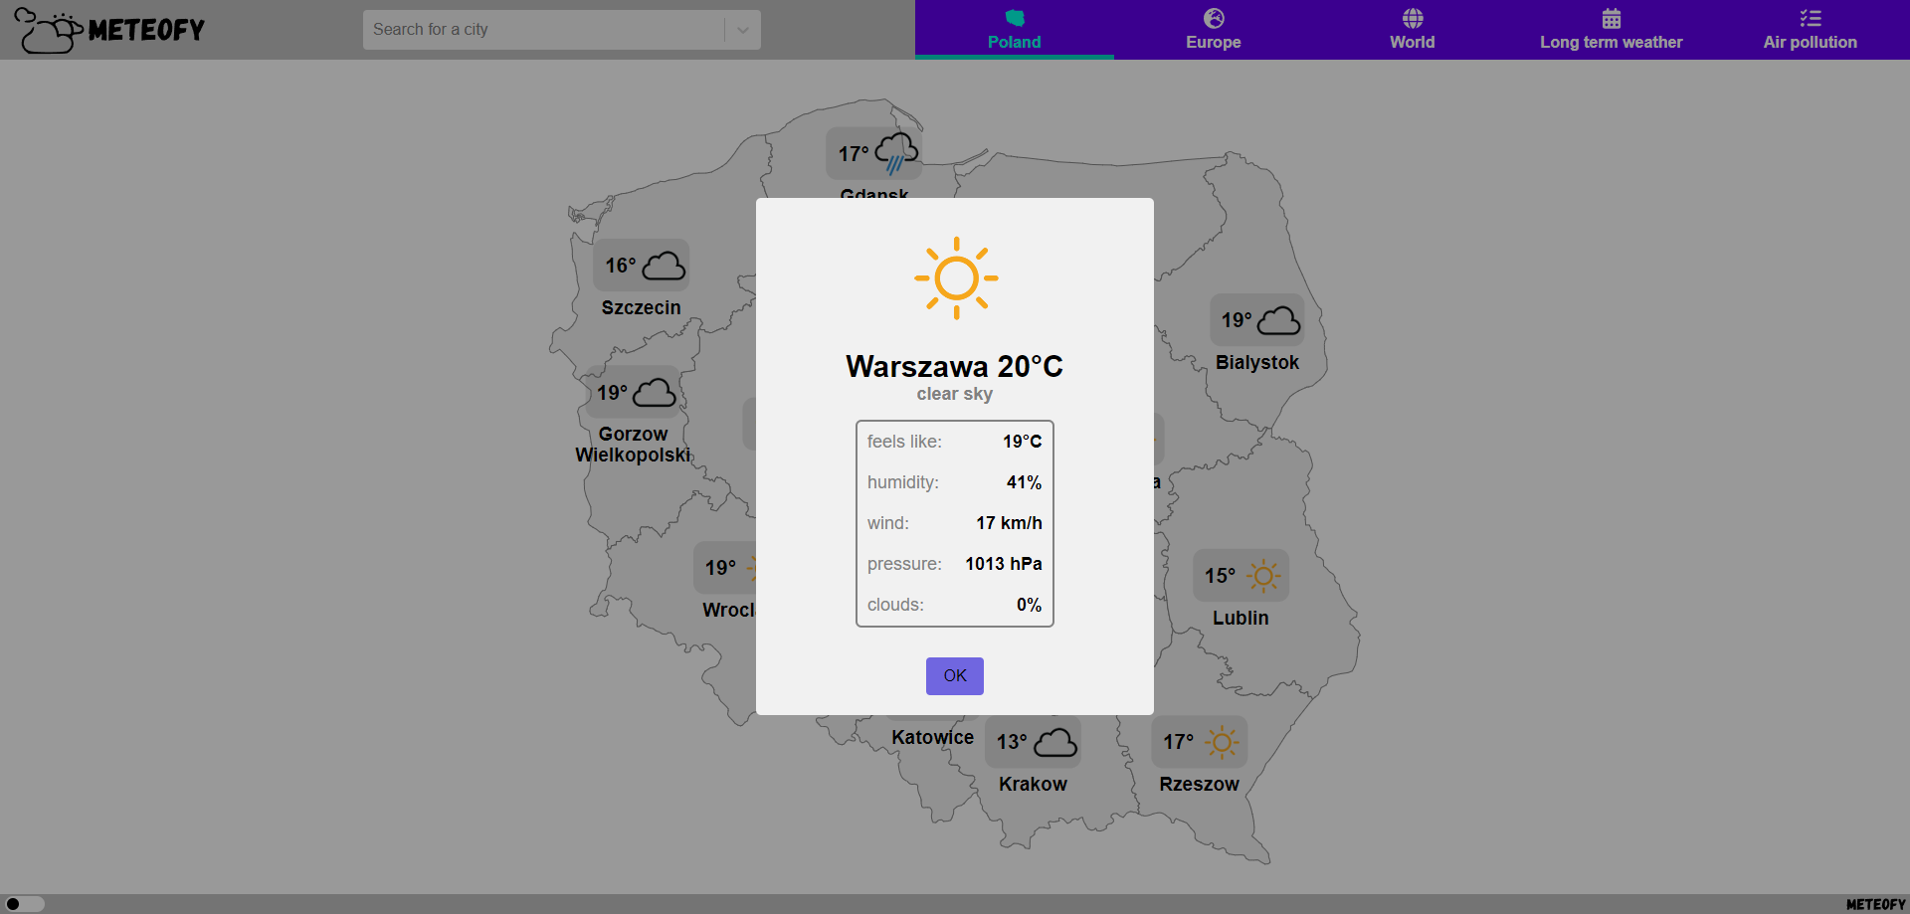
Task: Toggle the dark mode switch in the footer
Action: 24,904
